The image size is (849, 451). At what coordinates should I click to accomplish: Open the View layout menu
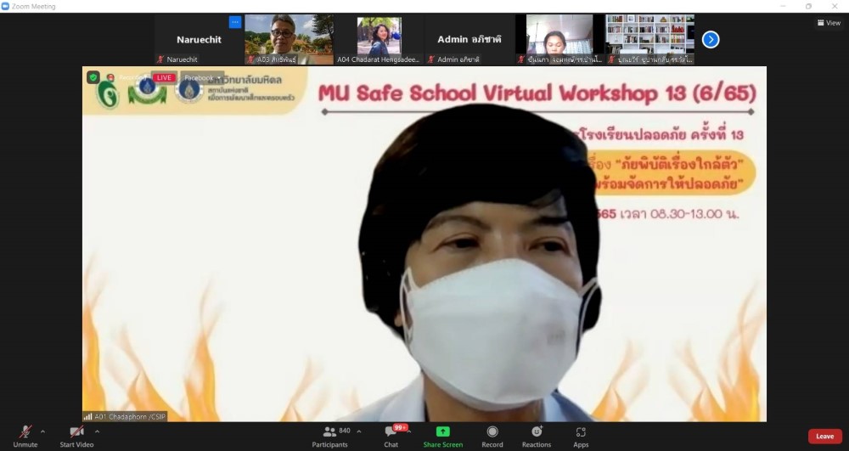click(828, 23)
